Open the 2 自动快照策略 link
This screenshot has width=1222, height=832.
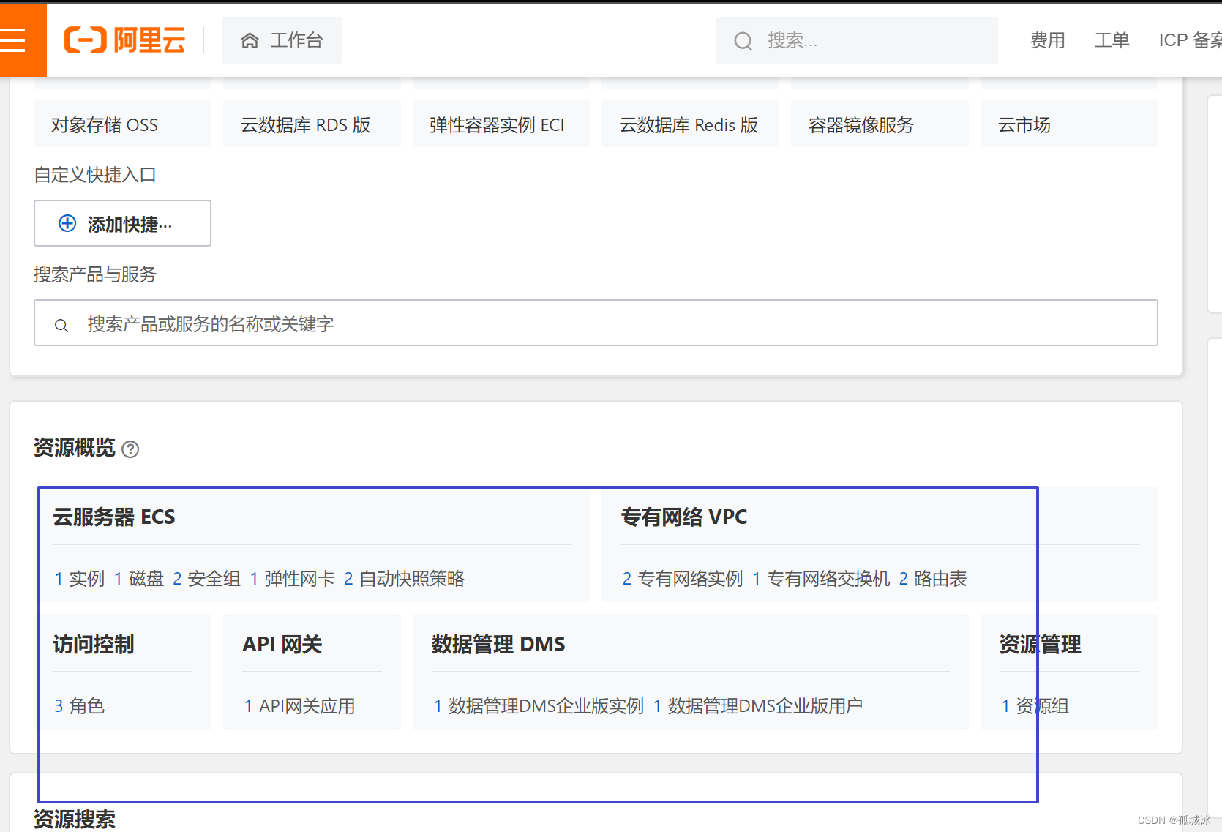pyautogui.click(x=404, y=579)
